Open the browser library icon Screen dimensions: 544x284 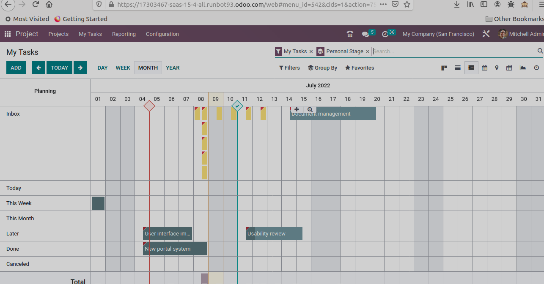coord(470,4)
